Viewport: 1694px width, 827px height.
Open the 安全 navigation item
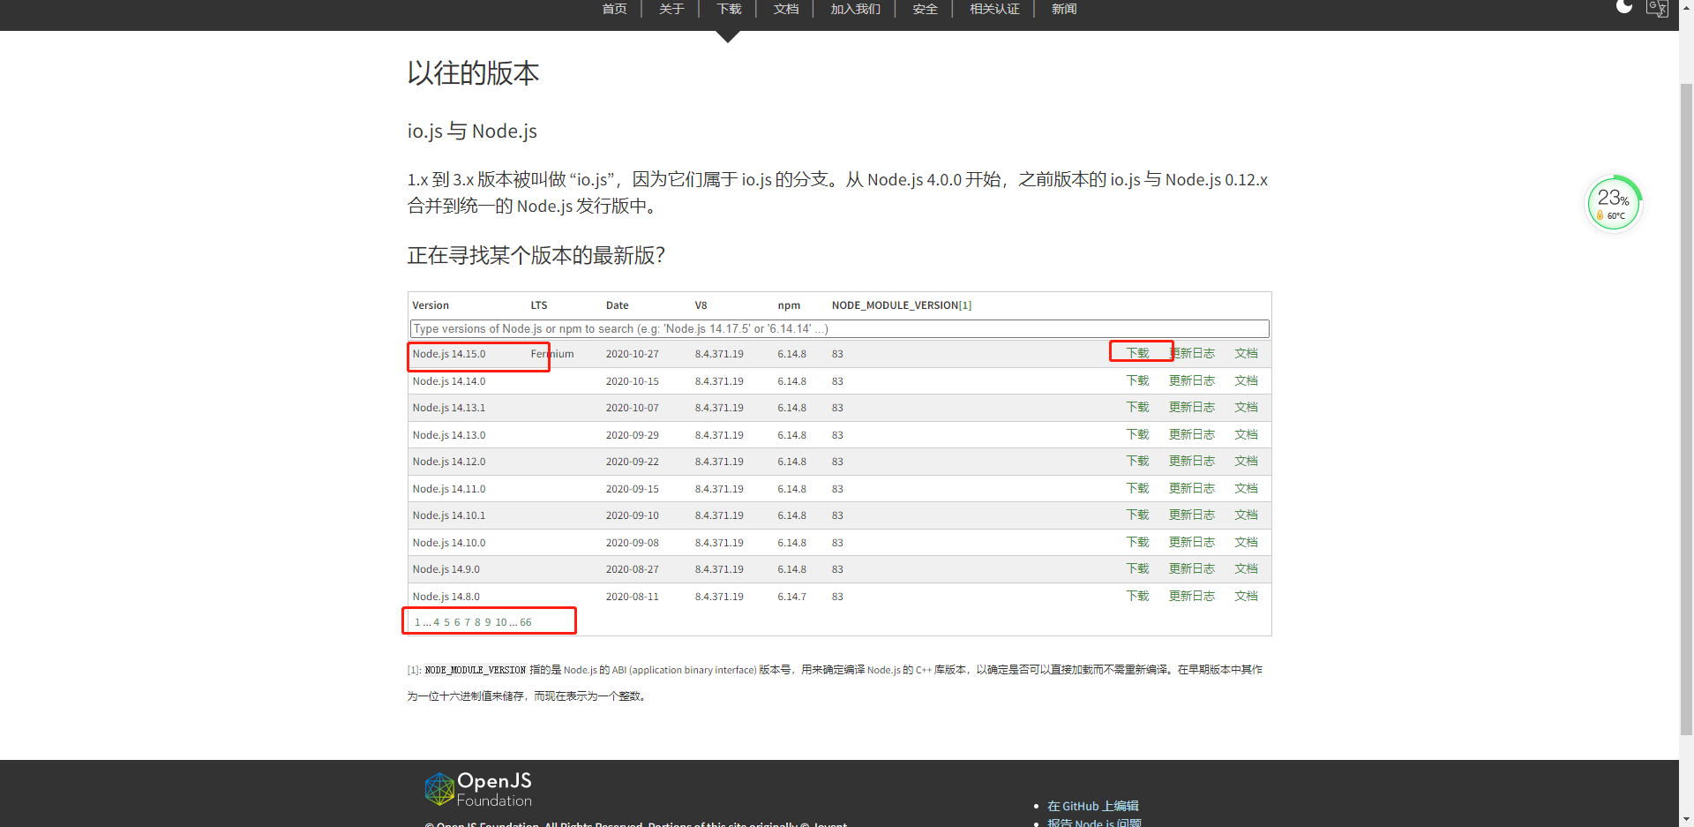(x=924, y=10)
